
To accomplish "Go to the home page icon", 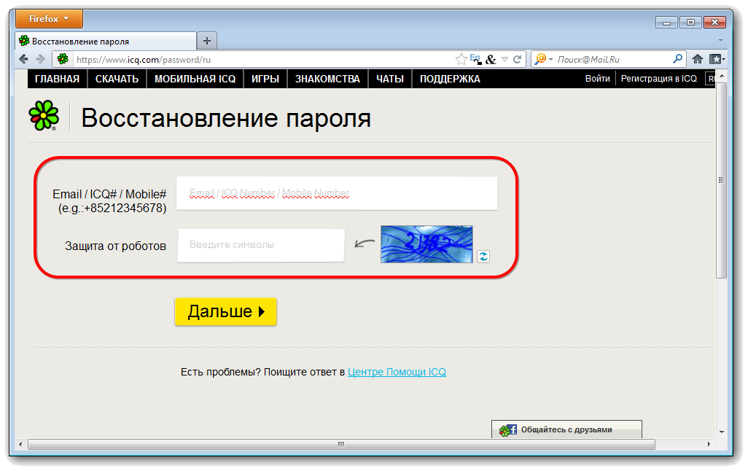I will point(698,59).
